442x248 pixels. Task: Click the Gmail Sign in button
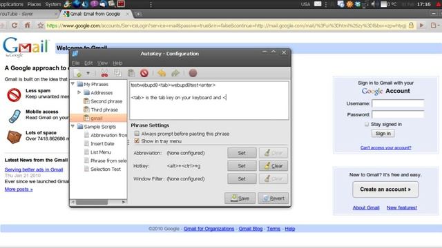383,134
